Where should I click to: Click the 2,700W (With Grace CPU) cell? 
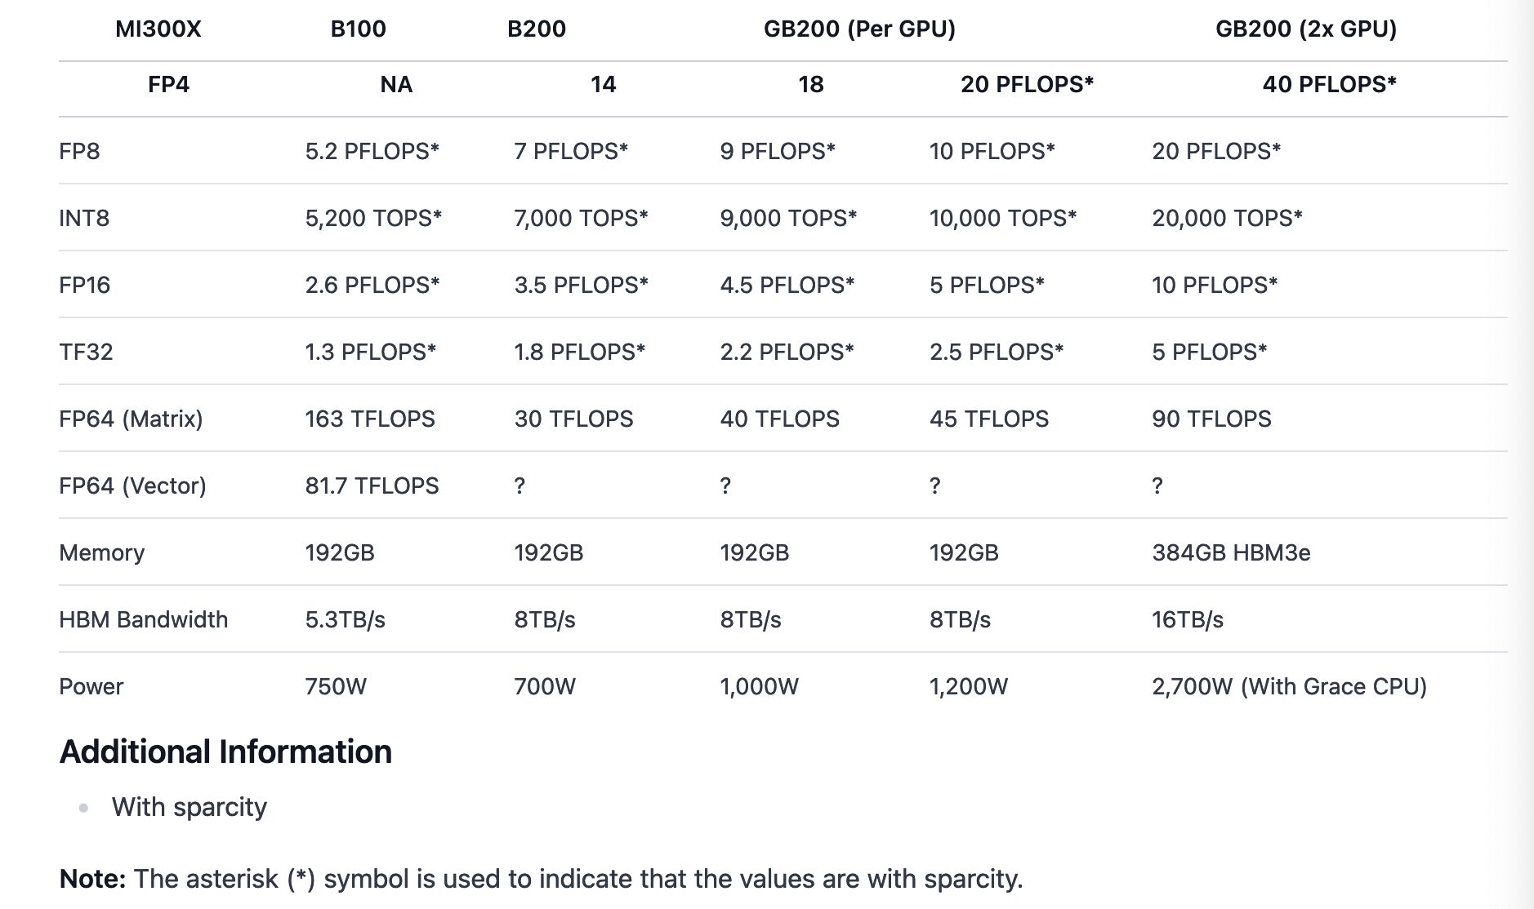coord(1289,686)
